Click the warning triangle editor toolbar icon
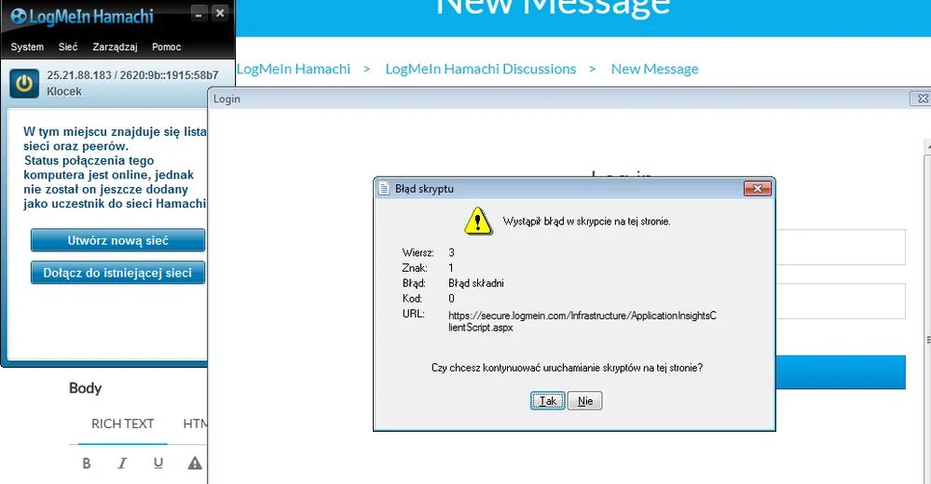The height and width of the screenshot is (484, 931). click(x=195, y=464)
